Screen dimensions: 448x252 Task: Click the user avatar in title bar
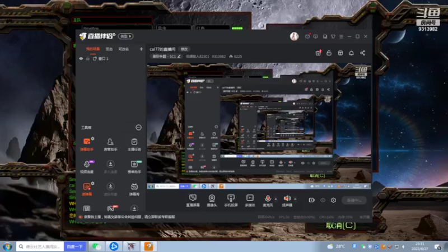click(x=295, y=36)
